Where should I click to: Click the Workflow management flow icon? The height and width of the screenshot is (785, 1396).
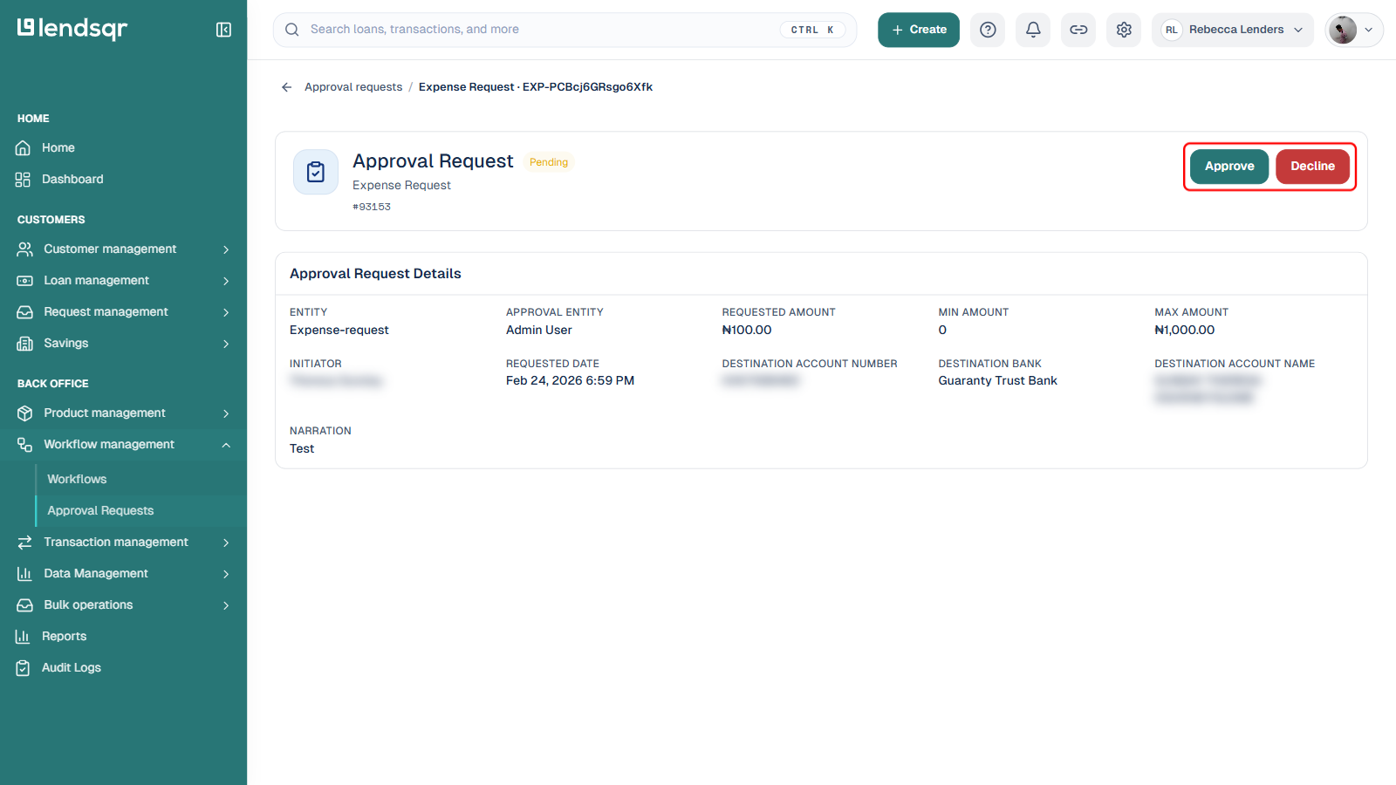pyautogui.click(x=24, y=445)
